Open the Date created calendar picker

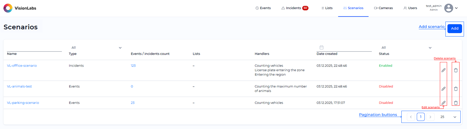click(x=321, y=48)
